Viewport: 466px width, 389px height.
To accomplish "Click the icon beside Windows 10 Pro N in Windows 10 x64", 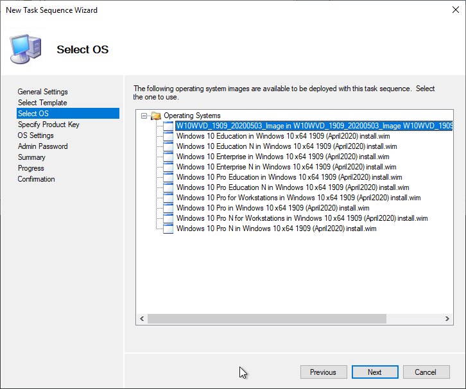I will (168, 229).
